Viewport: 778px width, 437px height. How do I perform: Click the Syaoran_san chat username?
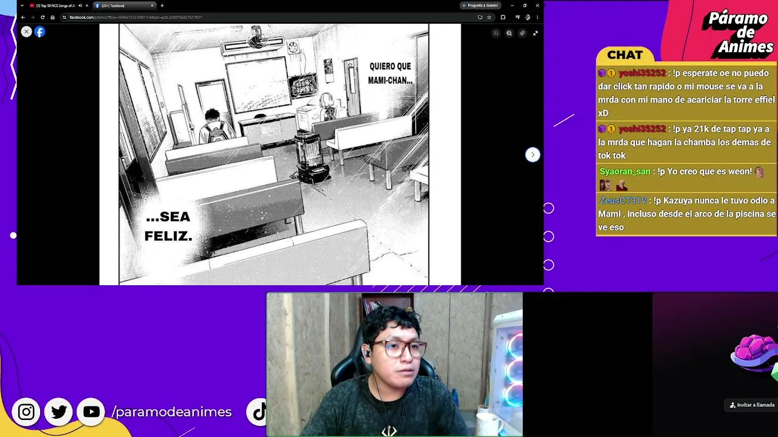click(625, 172)
